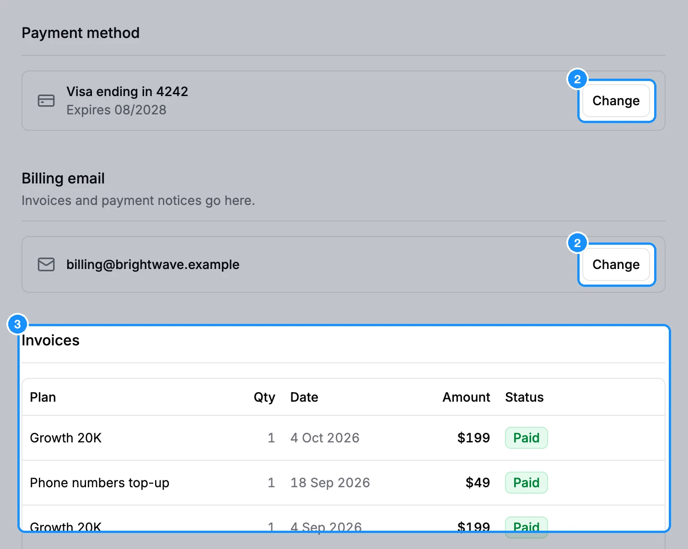
Task: Click the Growth 20K invoice dated 4 Oct 2026
Action: point(344,438)
